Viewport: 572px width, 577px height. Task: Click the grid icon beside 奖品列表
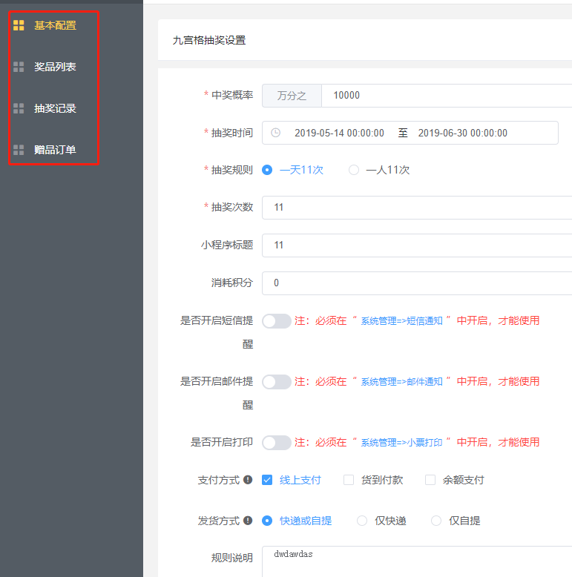pos(19,67)
